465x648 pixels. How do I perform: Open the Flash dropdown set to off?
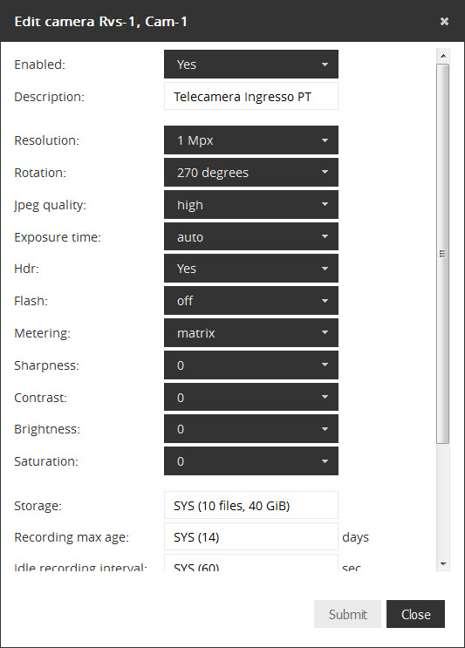tap(251, 300)
